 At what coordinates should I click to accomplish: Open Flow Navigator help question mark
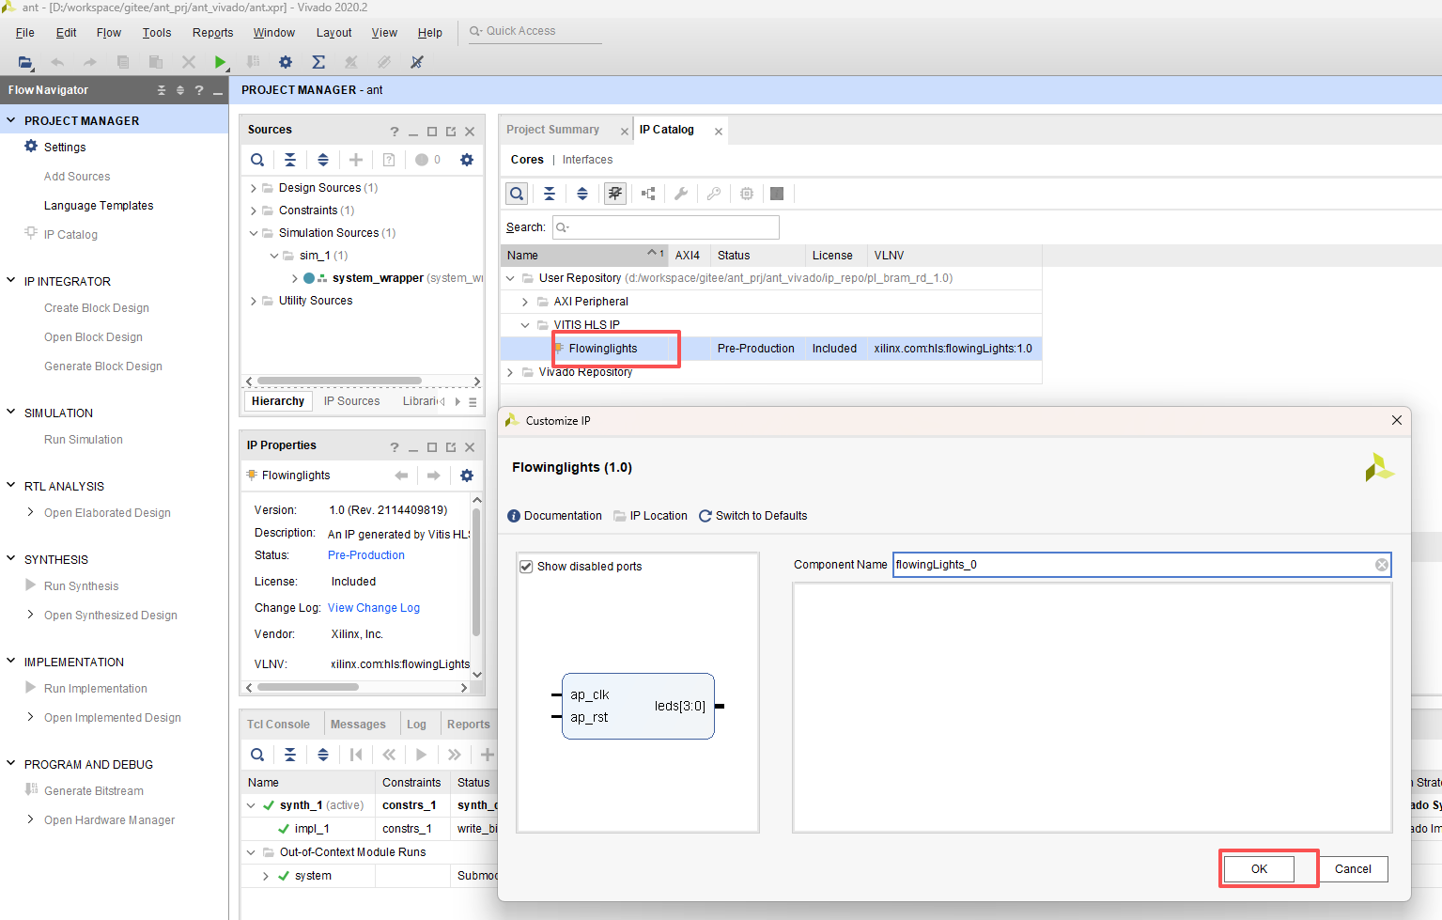(x=199, y=90)
